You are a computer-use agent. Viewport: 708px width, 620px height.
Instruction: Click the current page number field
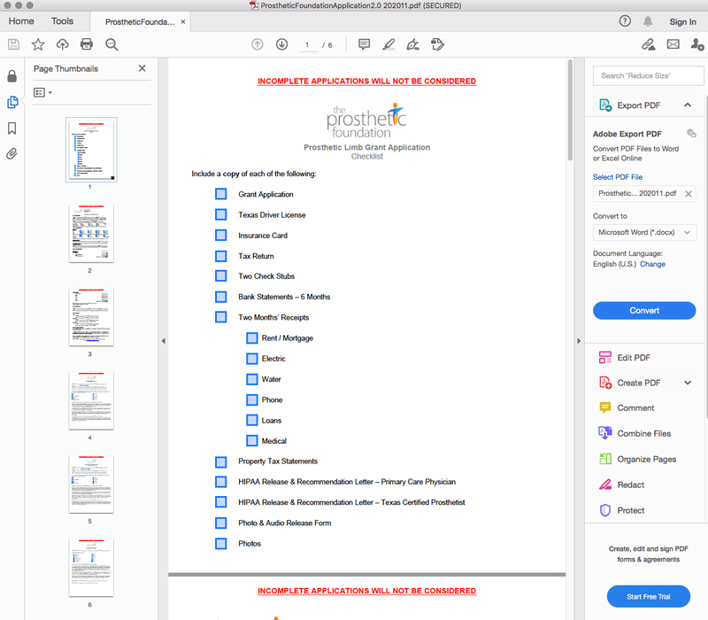(x=307, y=45)
